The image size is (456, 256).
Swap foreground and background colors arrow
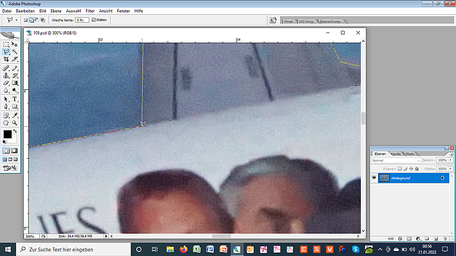pos(15,131)
